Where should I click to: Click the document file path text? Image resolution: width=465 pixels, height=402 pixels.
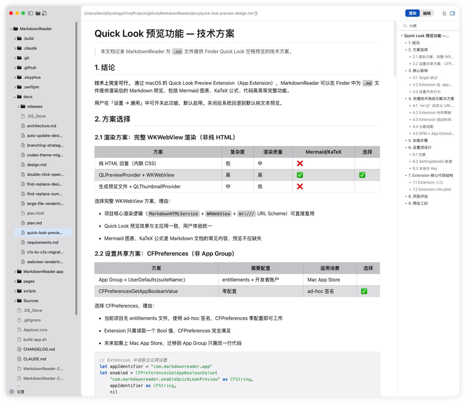(x=169, y=13)
